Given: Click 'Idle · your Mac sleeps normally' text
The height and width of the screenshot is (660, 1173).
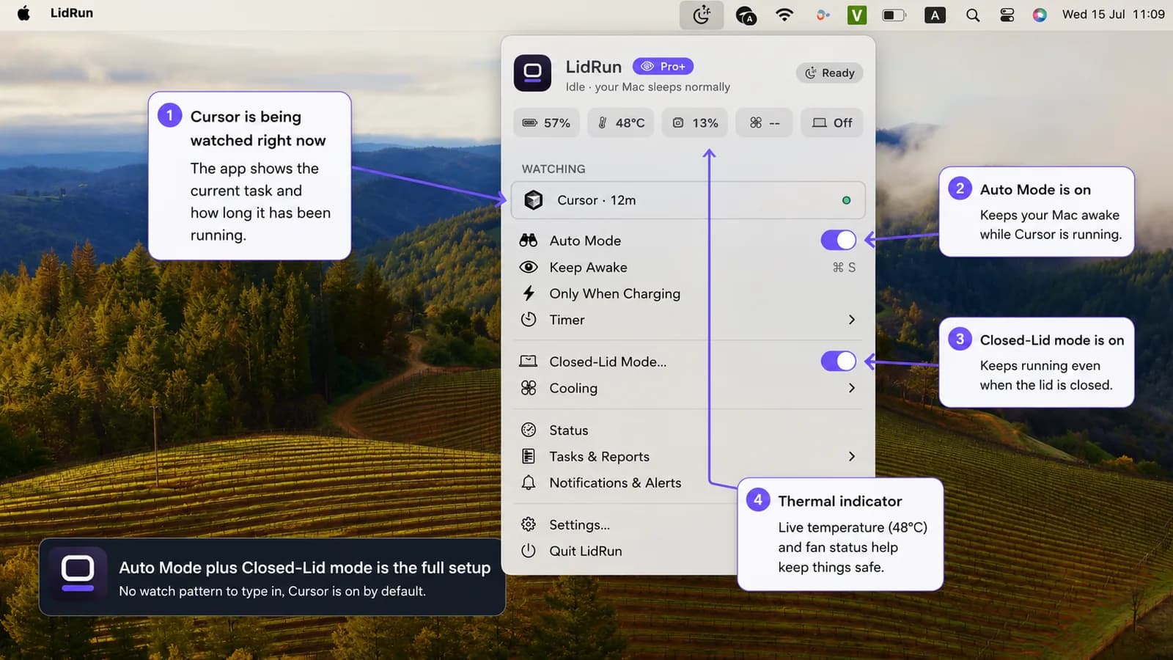Looking at the screenshot, I should [x=648, y=87].
